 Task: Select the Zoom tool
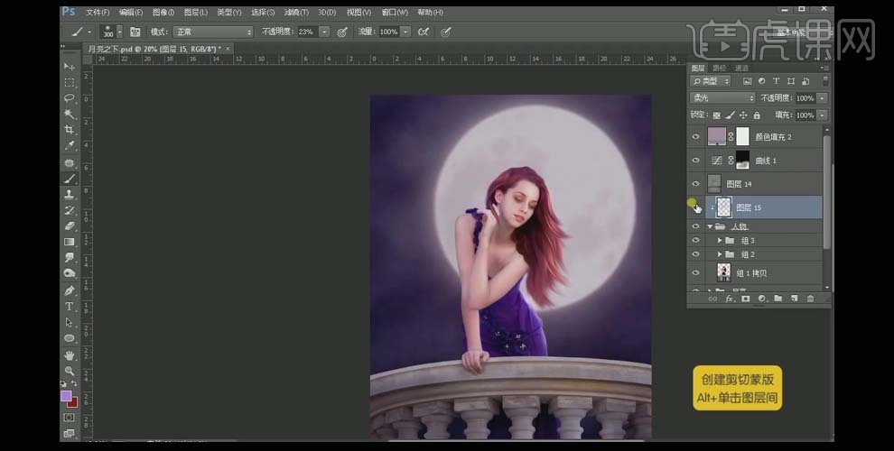[70, 371]
